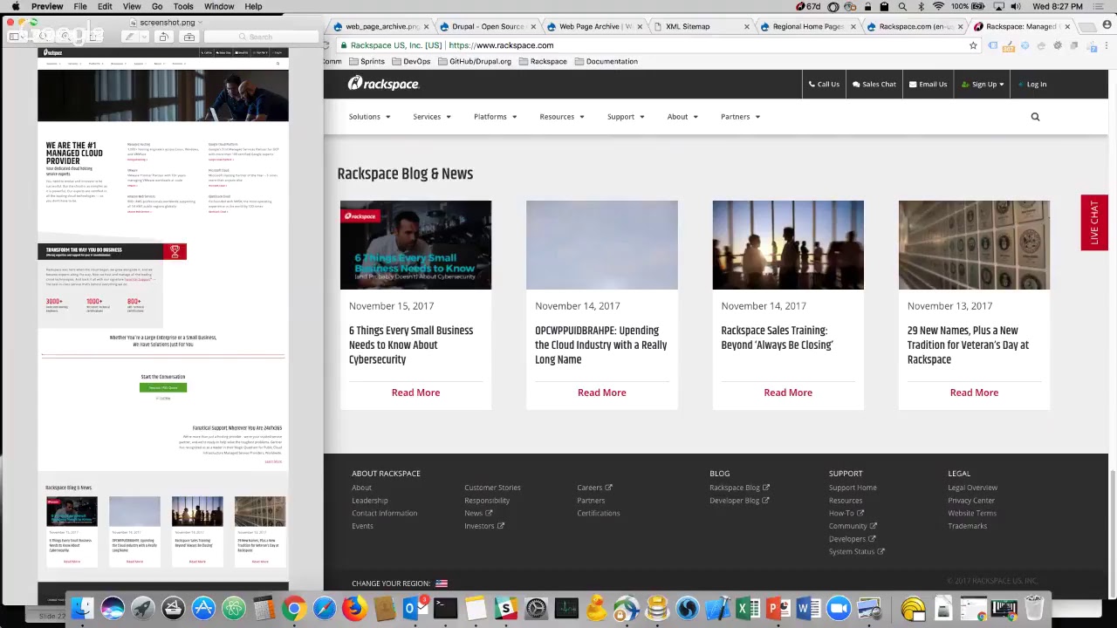Click the Call Us phone button
The width and height of the screenshot is (1117, 628).
pyautogui.click(x=824, y=85)
